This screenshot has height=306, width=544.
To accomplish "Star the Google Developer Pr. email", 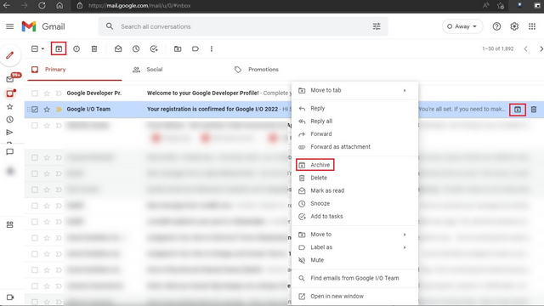I will click(x=47, y=93).
